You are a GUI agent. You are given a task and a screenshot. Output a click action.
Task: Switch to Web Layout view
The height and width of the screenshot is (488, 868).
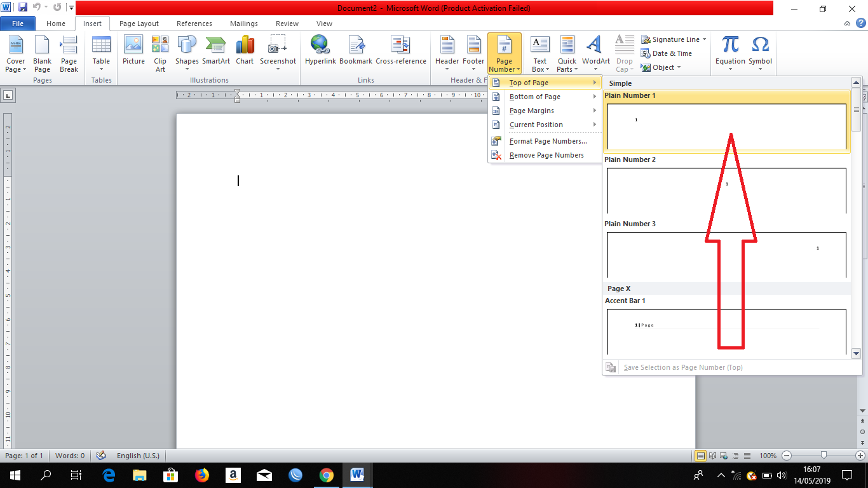point(724,456)
